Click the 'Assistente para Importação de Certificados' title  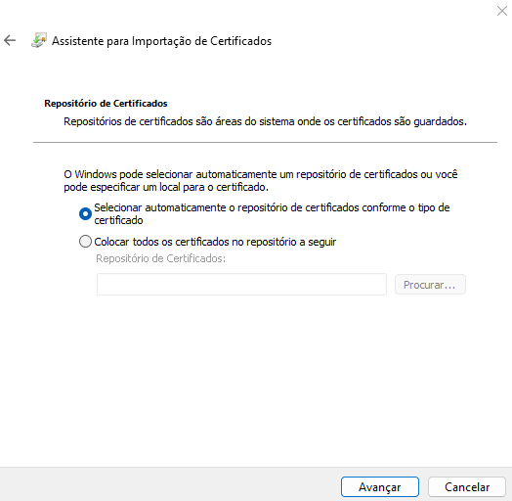tap(161, 41)
